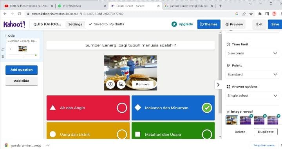Open a new browser tab with plus
282x149 pixels.
pyautogui.click(x=220, y=6)
